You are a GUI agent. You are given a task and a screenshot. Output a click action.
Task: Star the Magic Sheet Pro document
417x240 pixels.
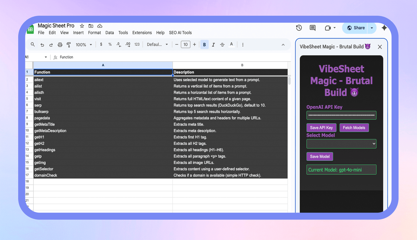click(82, 26)
